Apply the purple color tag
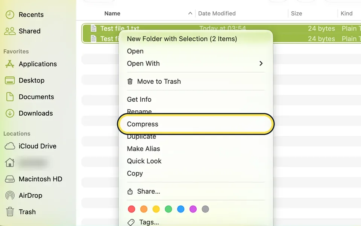Viewport: 361px width, 226px height. tap(193, 209)
